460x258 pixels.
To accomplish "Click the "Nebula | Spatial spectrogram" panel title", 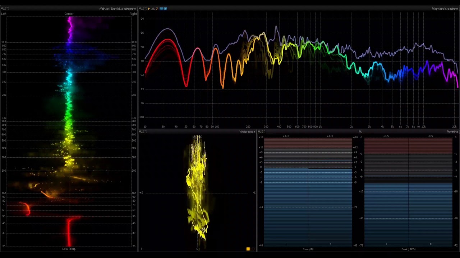I will pyautogui.click(x=118, y=9).
